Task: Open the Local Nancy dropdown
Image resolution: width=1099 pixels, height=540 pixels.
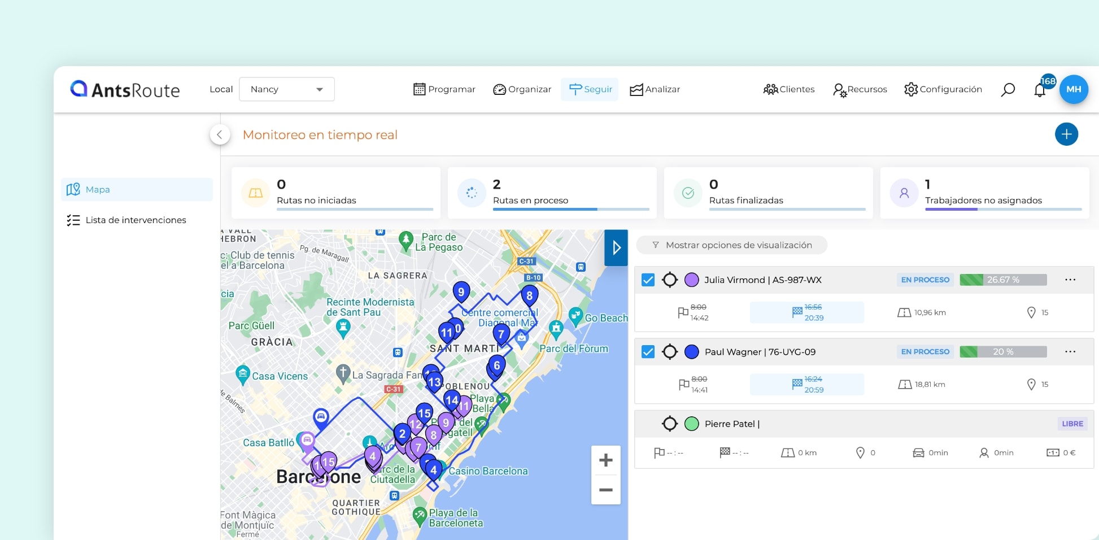Action: pos(287,89)
